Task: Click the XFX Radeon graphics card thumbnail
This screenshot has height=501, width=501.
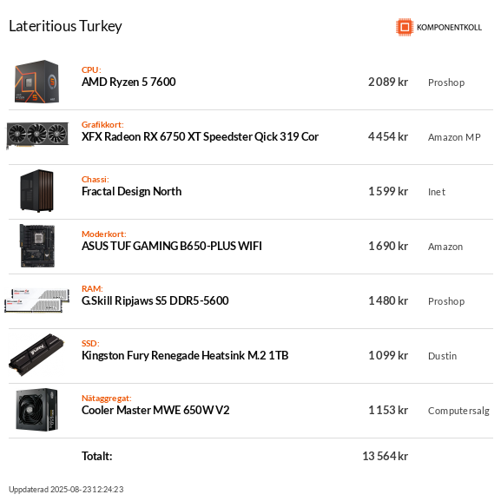Action: point(37,135)
